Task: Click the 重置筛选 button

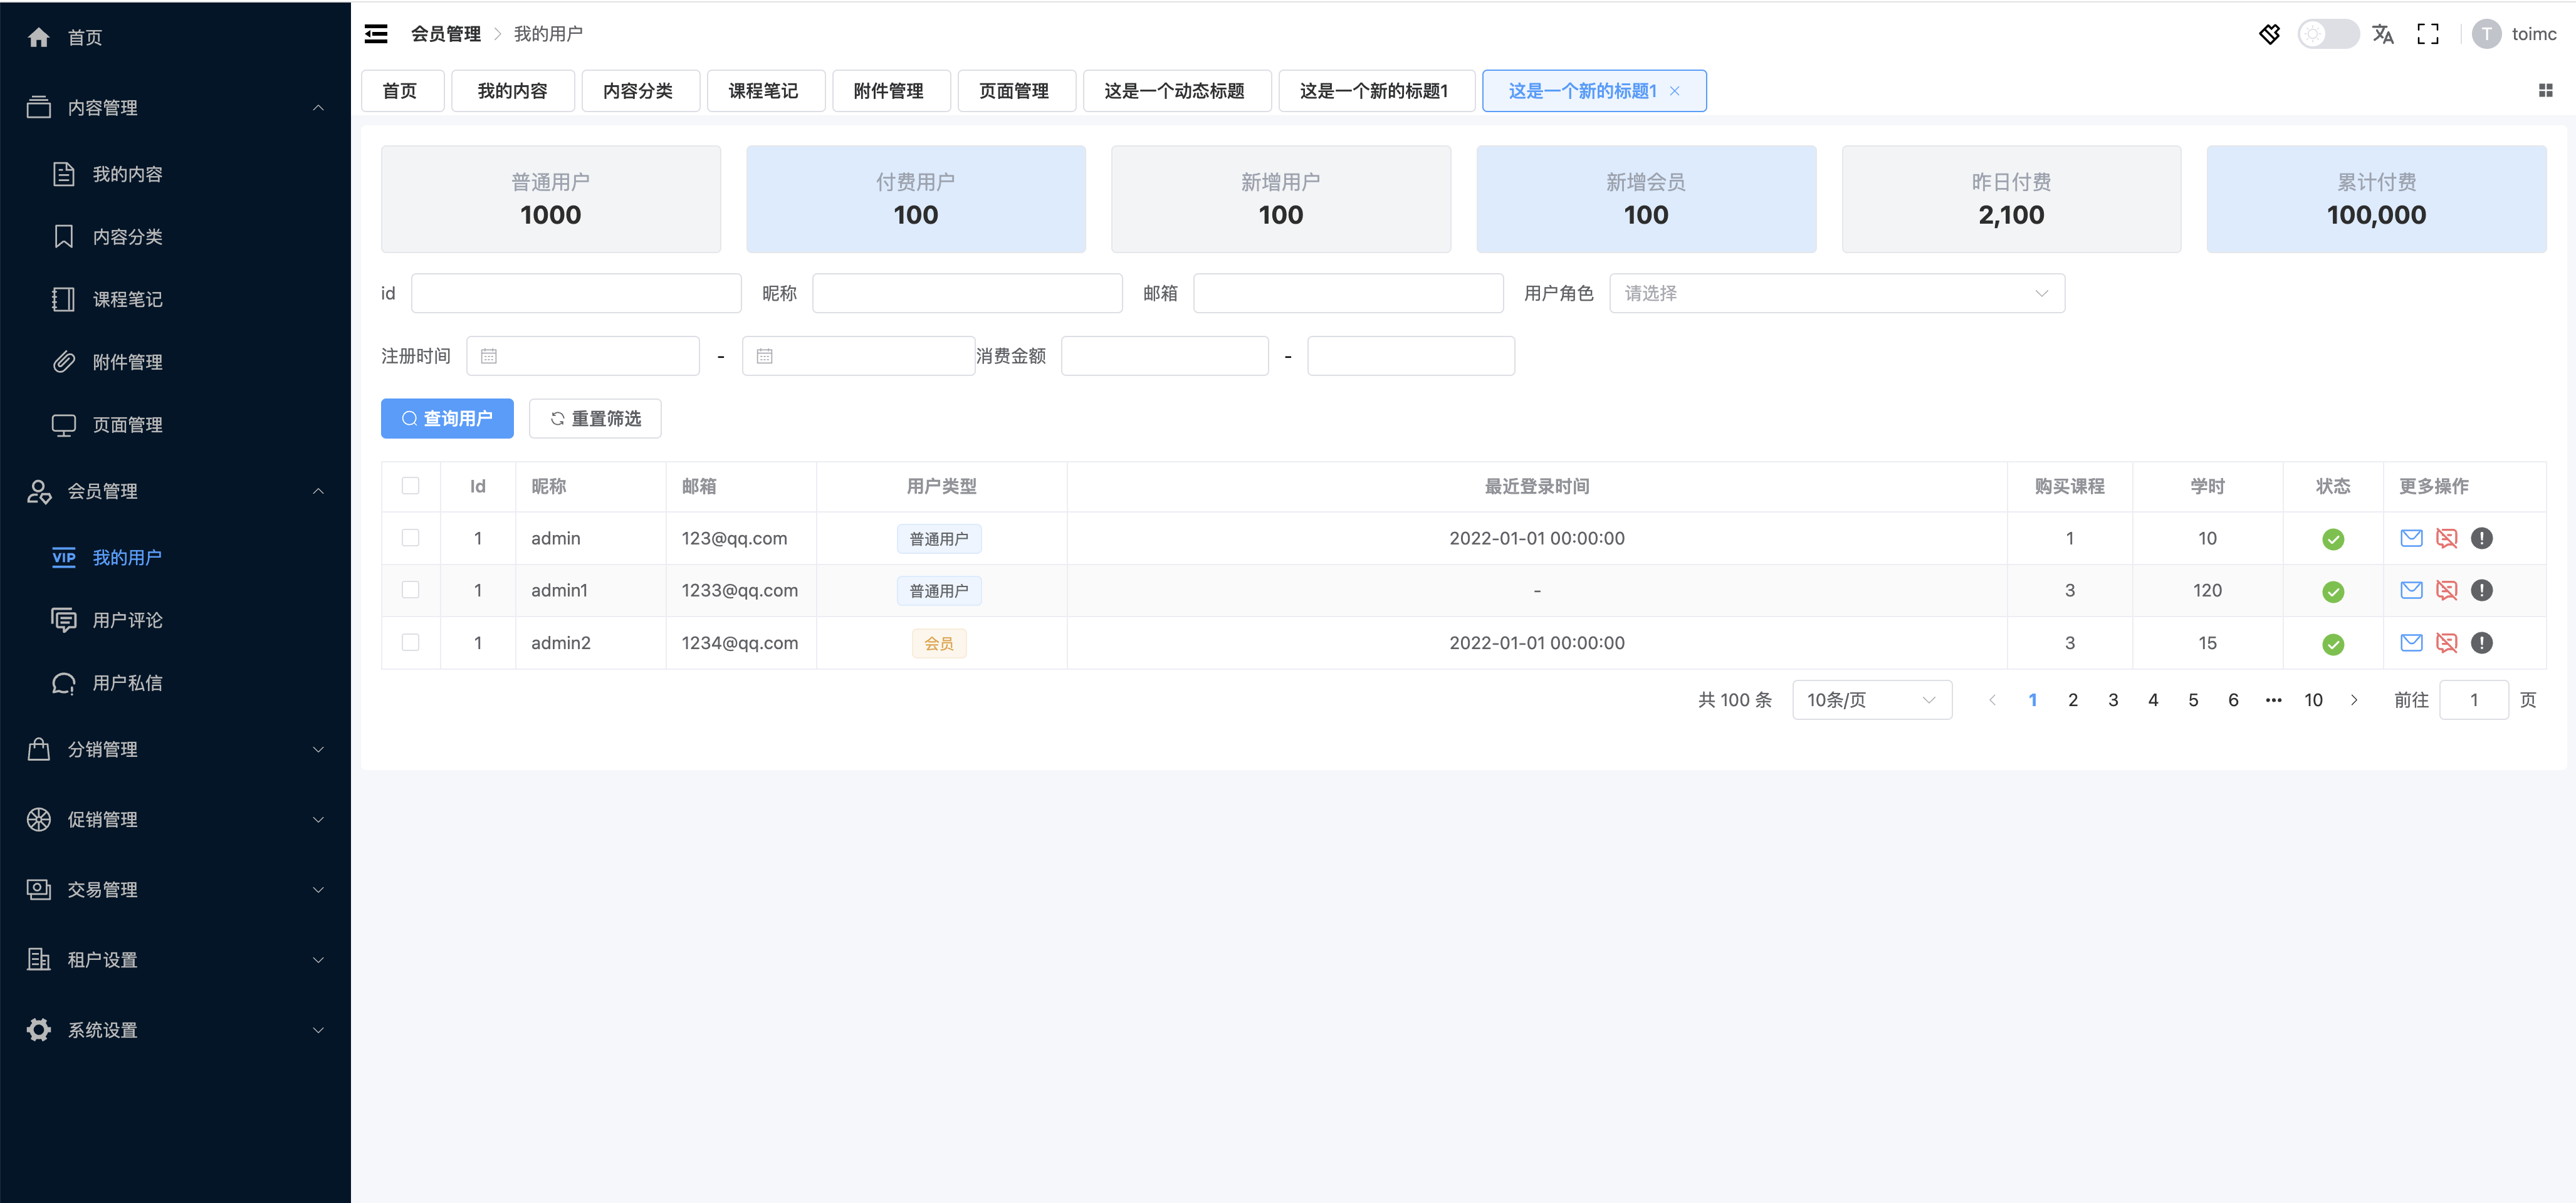Action: (x=595, y=418)
